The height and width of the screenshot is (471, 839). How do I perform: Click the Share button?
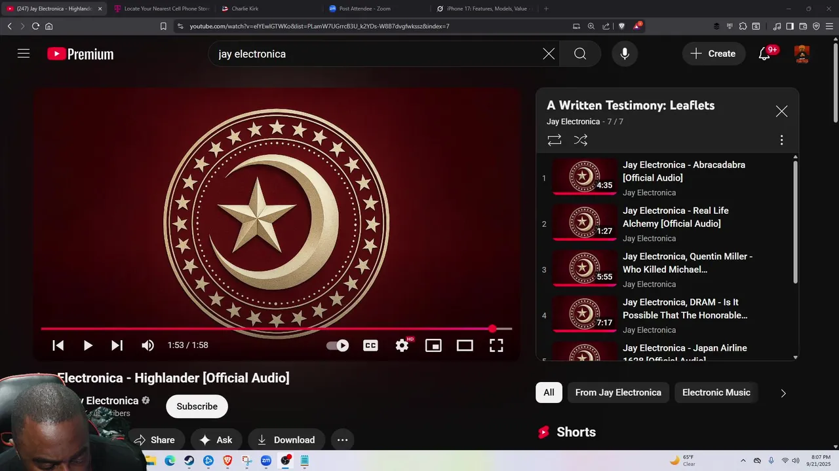(x=156, y=440)
